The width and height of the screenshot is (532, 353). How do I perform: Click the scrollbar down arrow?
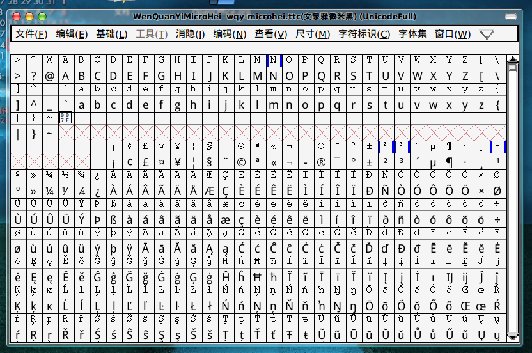tap(512, 337)
